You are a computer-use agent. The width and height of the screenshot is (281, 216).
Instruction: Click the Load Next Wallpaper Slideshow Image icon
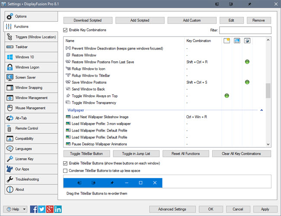coord(68,117)
